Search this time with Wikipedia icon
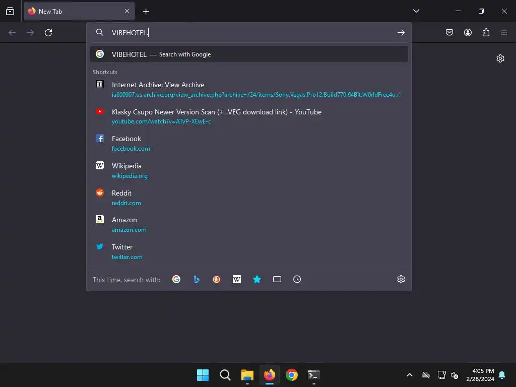Viewport: 516px width, 387px height. tap(237, 279)
